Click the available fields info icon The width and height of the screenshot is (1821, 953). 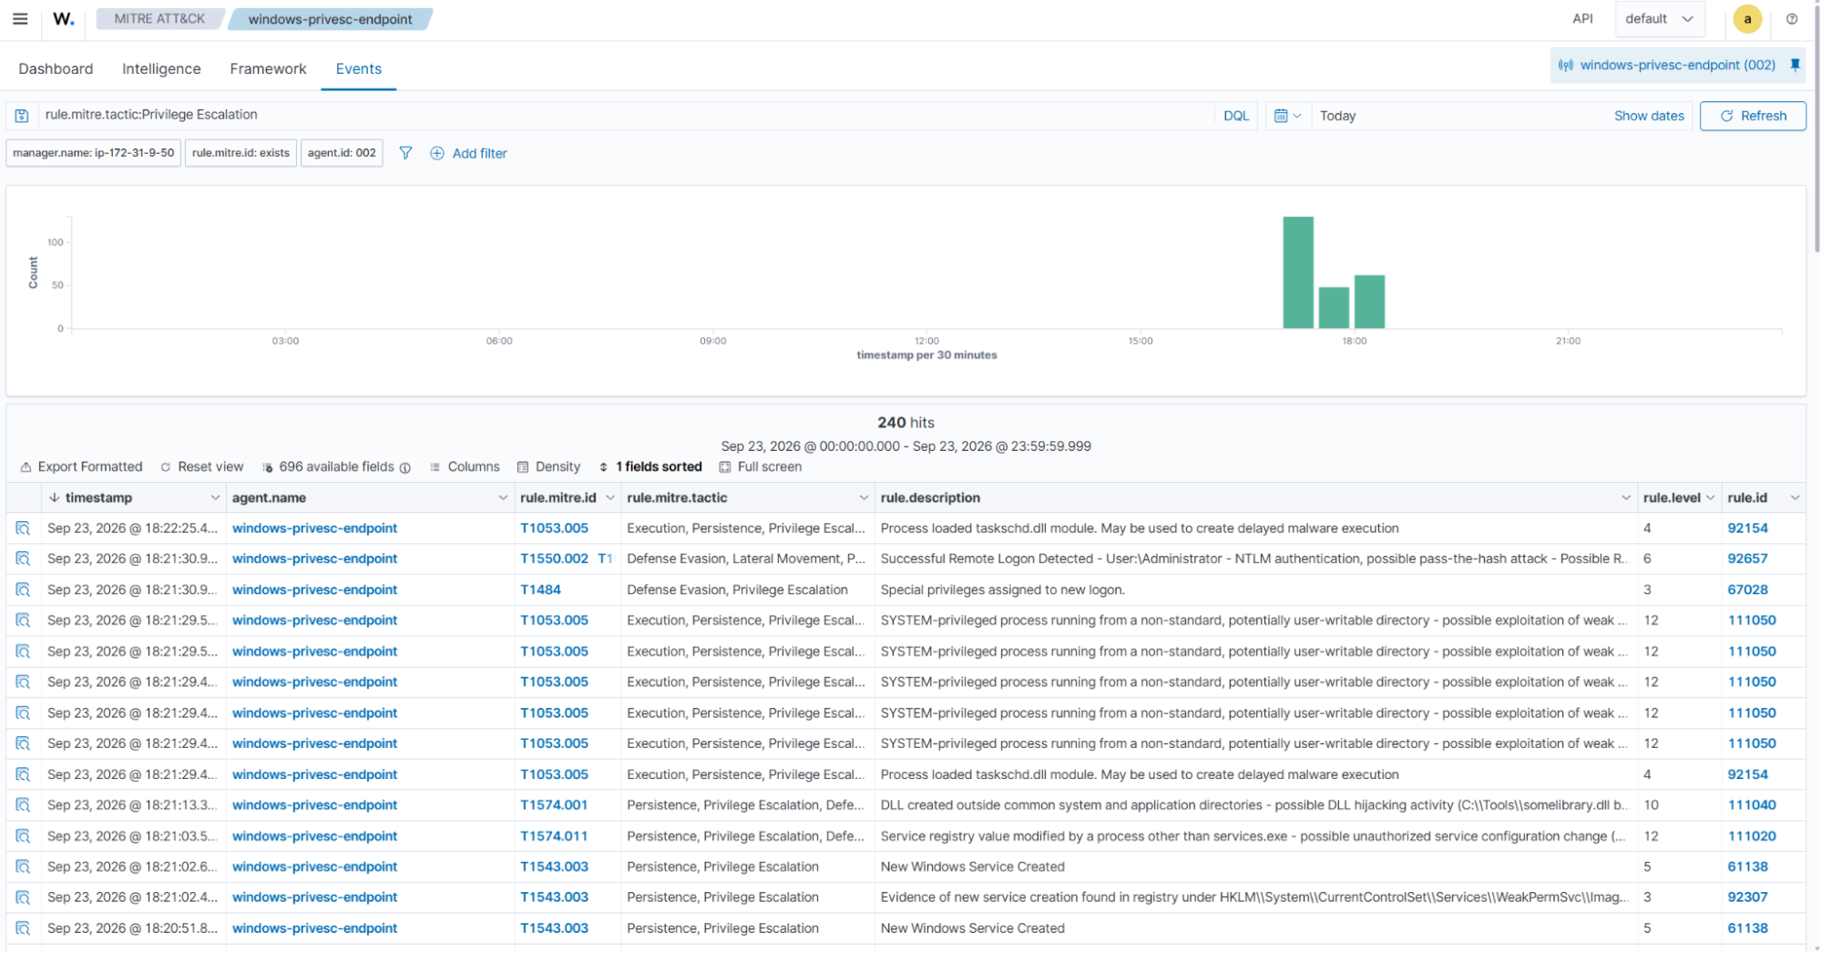(405, 467)
